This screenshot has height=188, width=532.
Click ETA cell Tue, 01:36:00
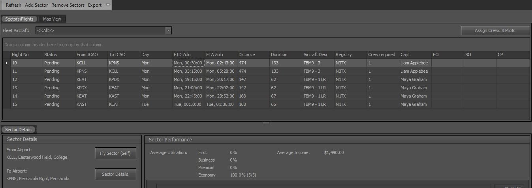tap(221, 104)
